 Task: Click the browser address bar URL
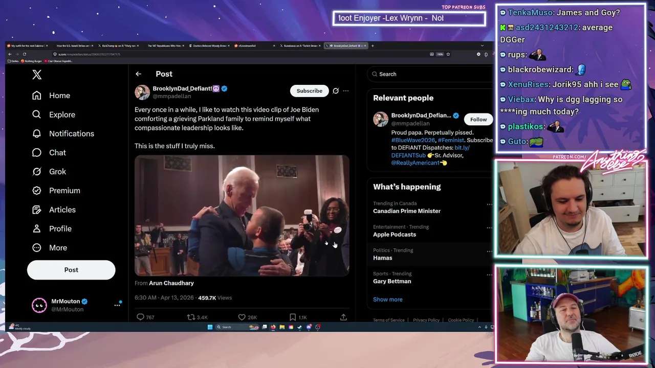tap(89, 54)
